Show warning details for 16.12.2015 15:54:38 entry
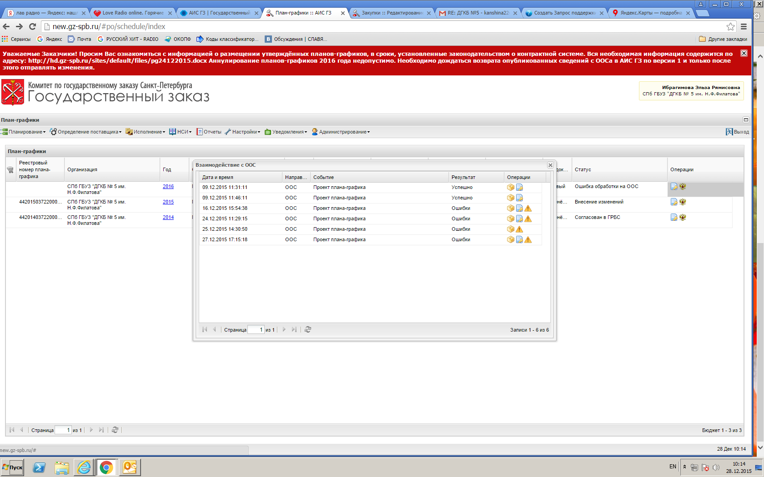Viewport: 764px width, 477px height. coord(528,208)
